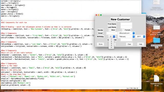The image size is (164, 92).
Task: Click the '#Here are all of the radio buttons' comment
Action: coord(17,53)
